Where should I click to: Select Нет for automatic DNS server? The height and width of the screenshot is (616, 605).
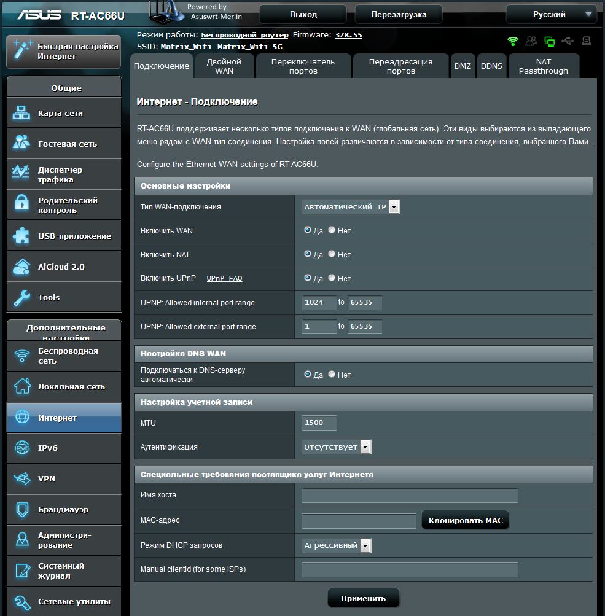tap(332, 375)
